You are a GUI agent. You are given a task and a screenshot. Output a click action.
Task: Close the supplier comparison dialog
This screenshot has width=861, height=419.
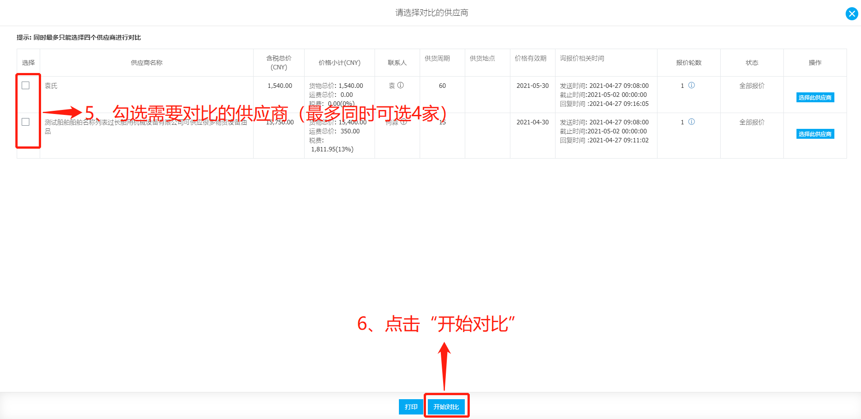(x=852, y=14)
